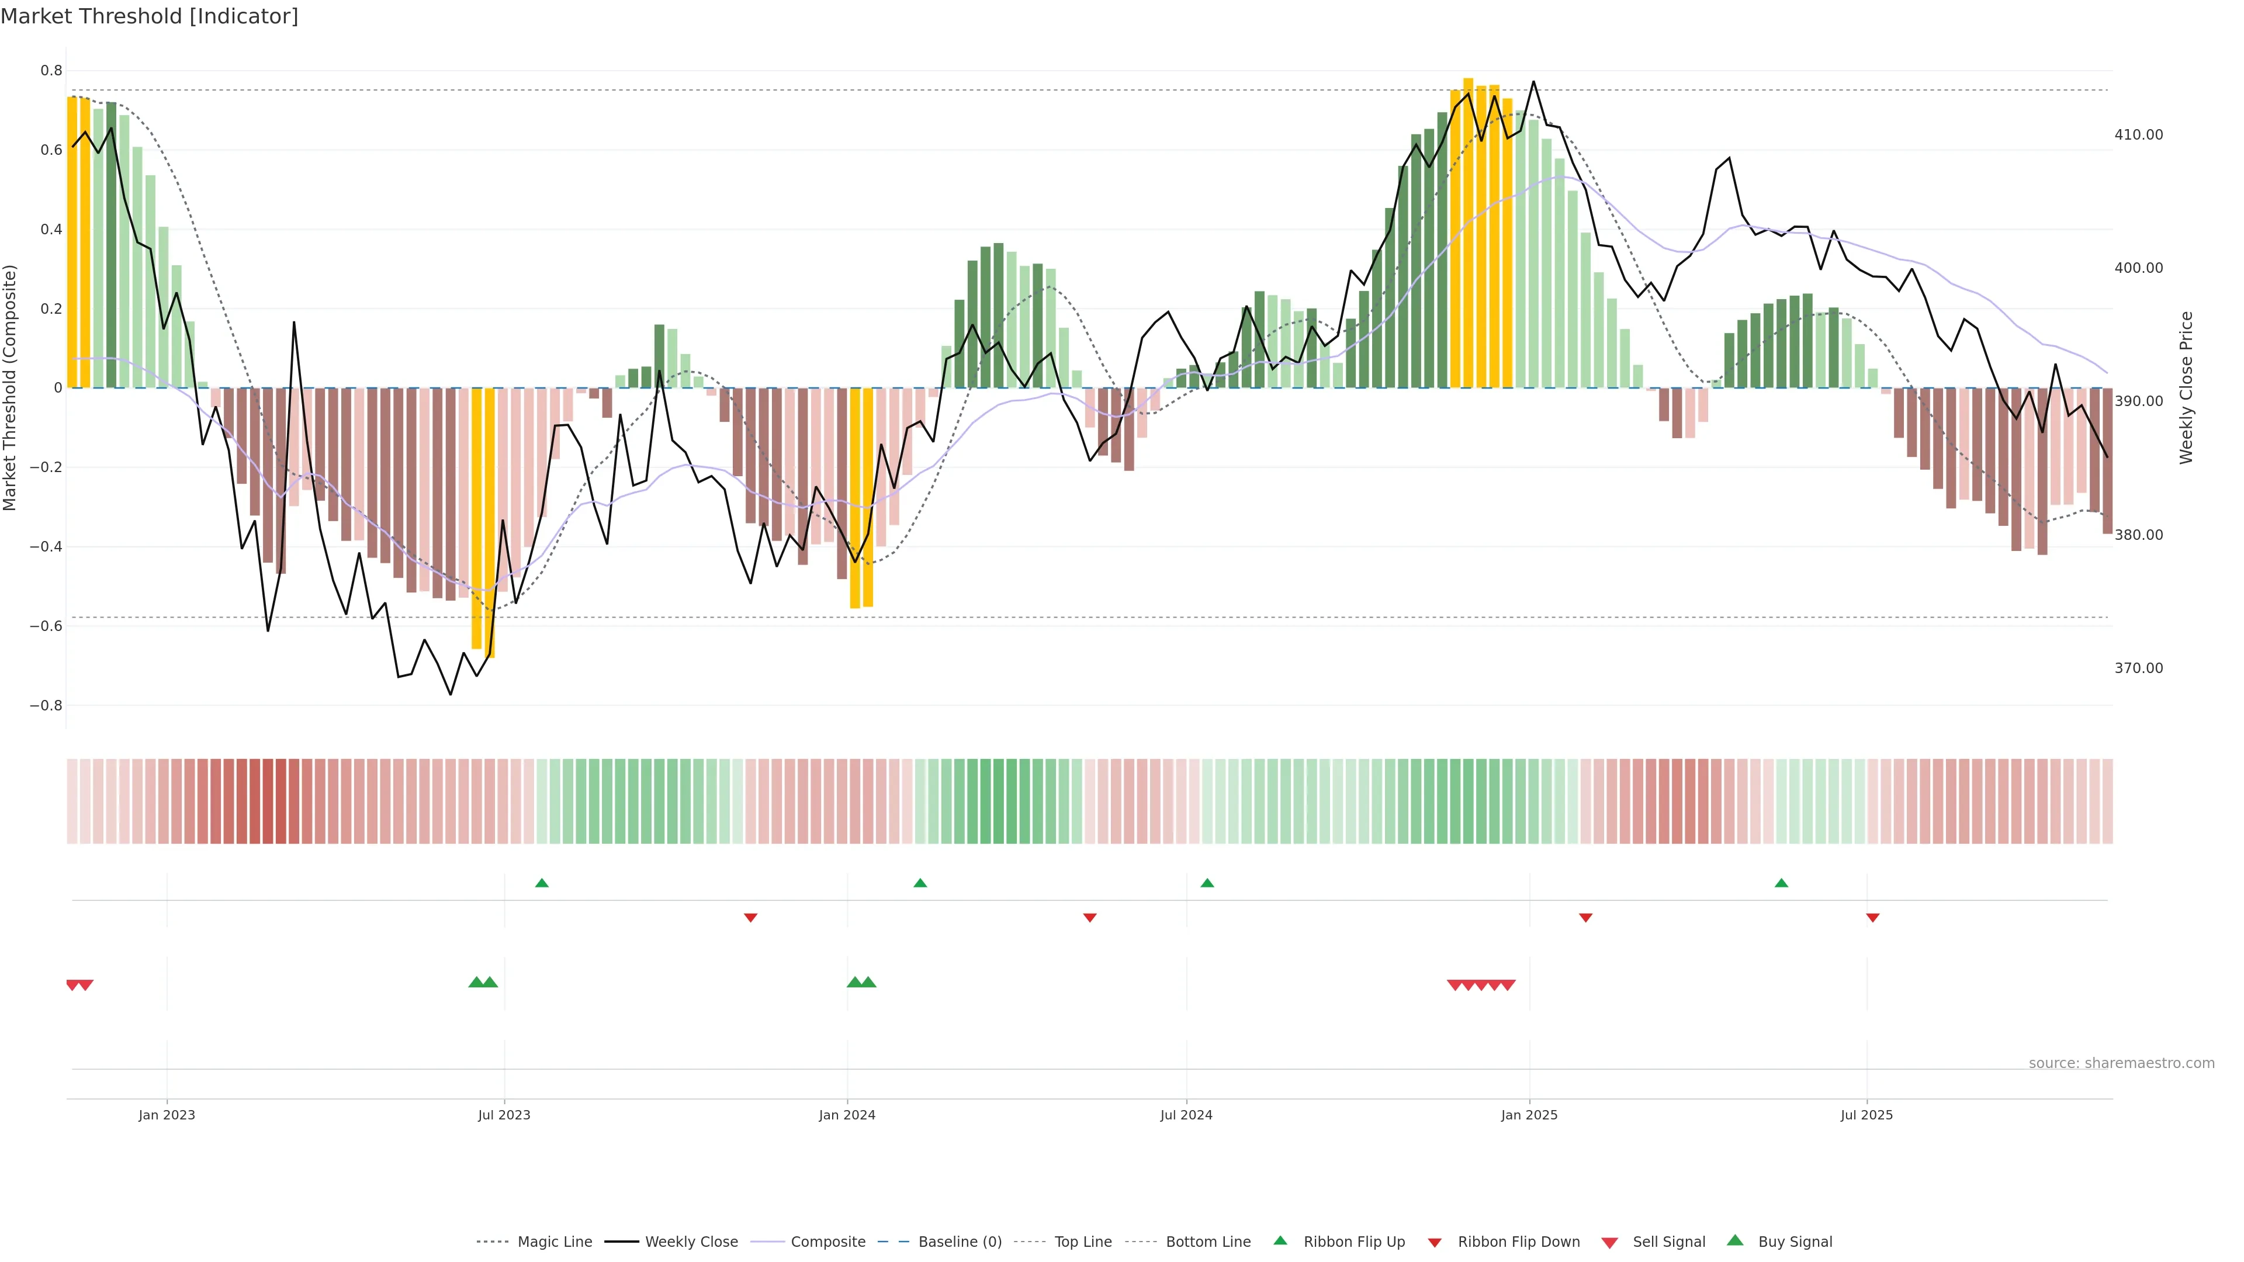2244x1262 pixels.
Task: Select first Ribbon Flip Up marker after Jul 2023
Action: pyautogui.click(x=542, y=883)
